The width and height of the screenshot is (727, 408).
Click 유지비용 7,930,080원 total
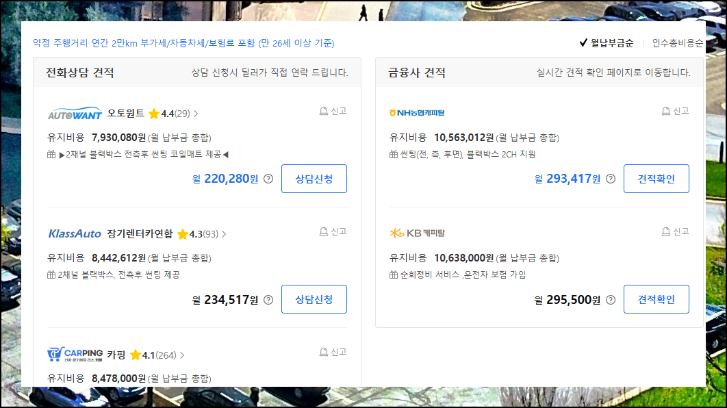129,138
